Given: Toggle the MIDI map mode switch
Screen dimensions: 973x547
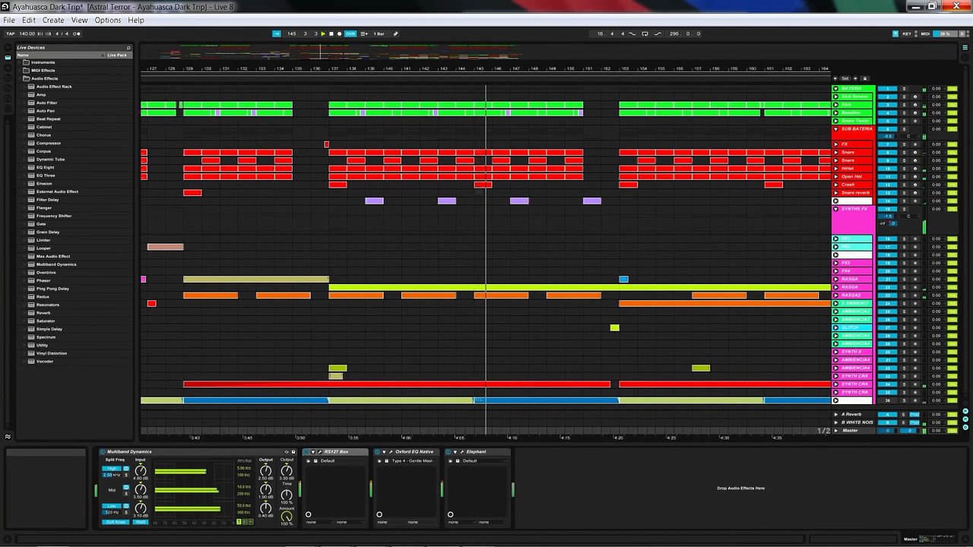Looking at the screenshot, I should (925, 33).
